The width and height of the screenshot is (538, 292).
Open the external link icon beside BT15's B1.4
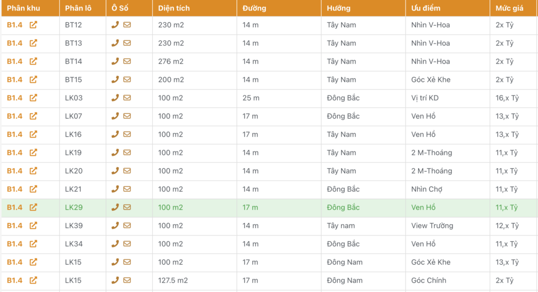coord(33,80)
